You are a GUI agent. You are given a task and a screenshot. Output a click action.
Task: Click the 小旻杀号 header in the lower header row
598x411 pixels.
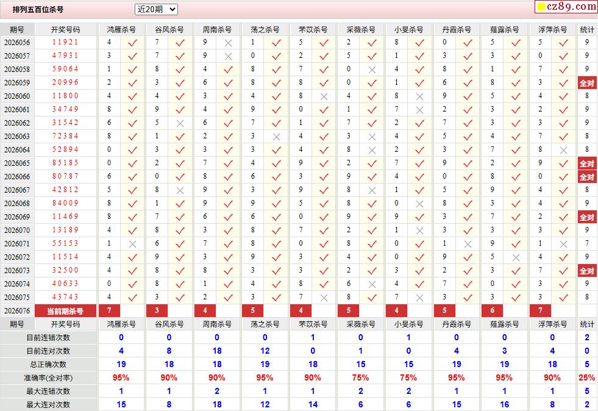tap(408, 324)
